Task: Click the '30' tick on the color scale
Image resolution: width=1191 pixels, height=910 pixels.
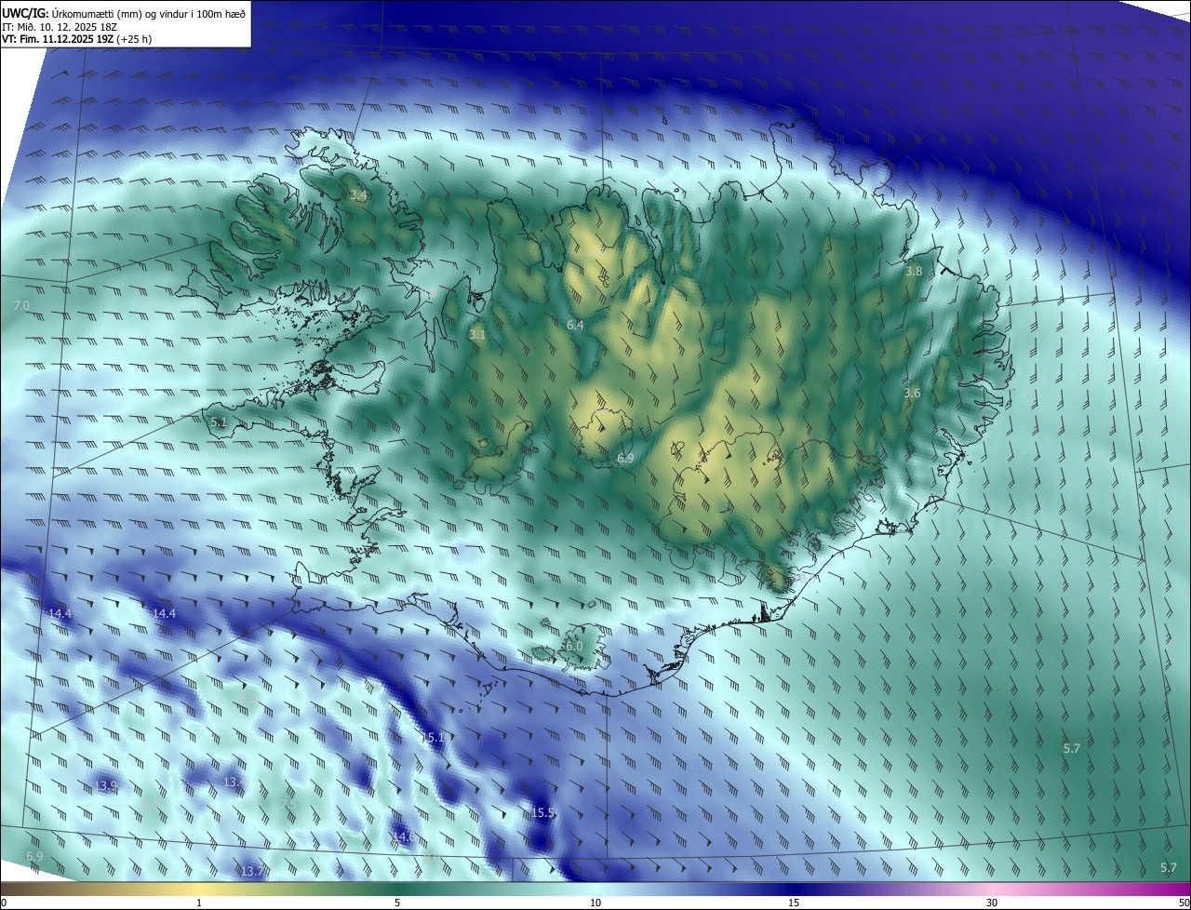Action: point(992,903)
